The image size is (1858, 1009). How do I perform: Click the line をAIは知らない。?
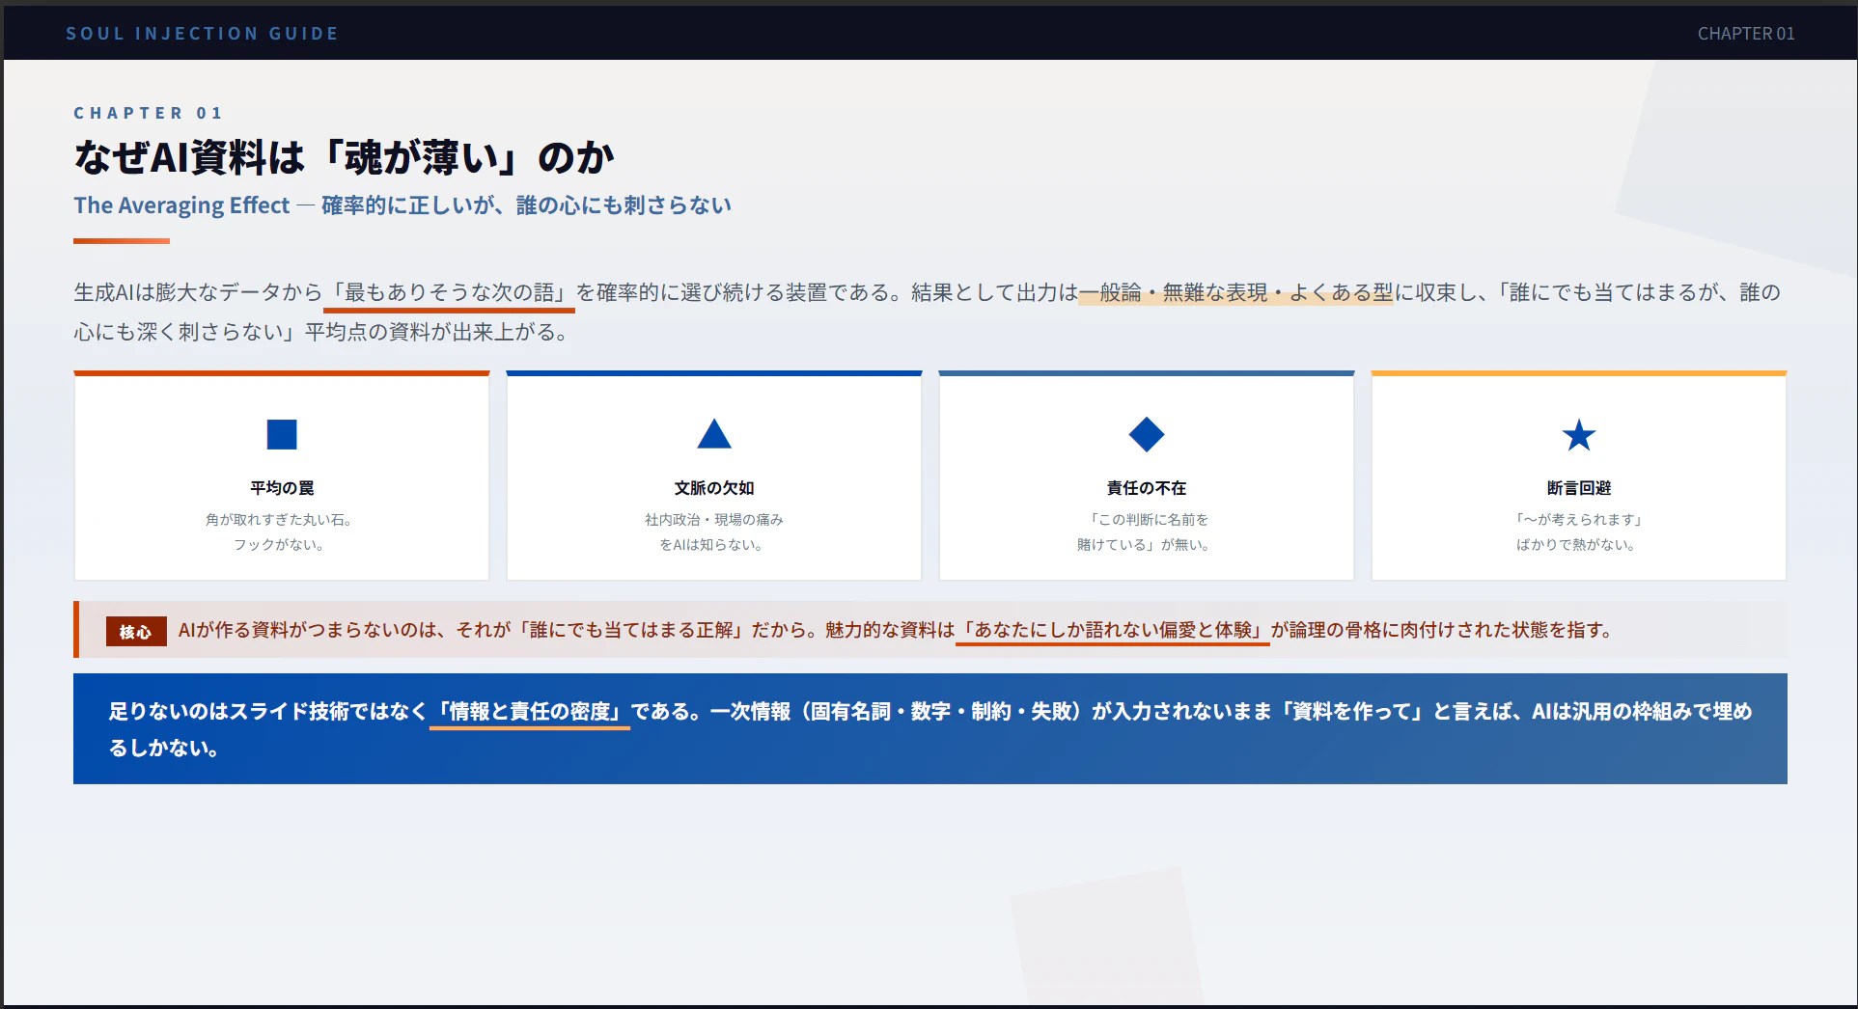714,545
